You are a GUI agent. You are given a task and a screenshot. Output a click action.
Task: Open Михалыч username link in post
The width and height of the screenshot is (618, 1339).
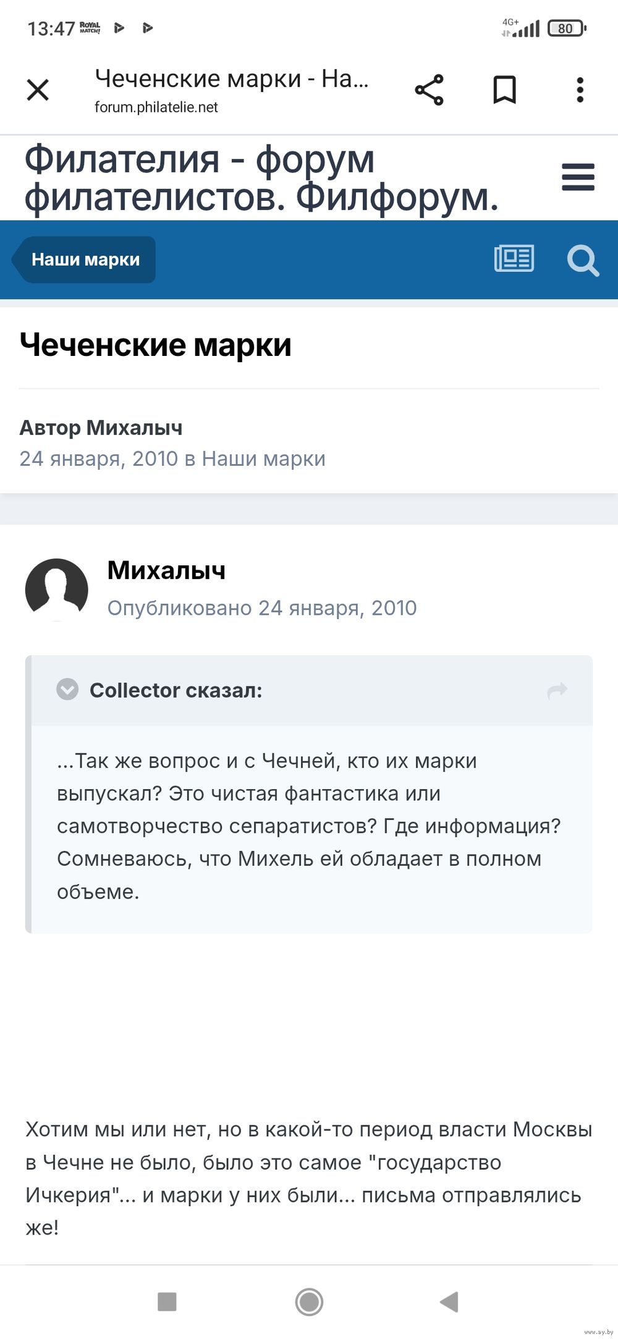tap(166, 570)
